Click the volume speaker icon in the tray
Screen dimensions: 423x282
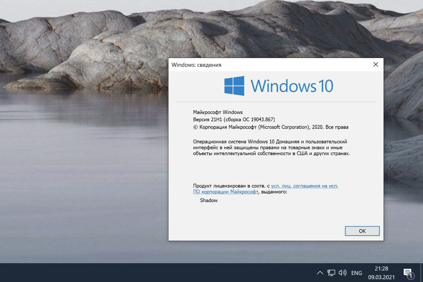click(x=342, y=272)
